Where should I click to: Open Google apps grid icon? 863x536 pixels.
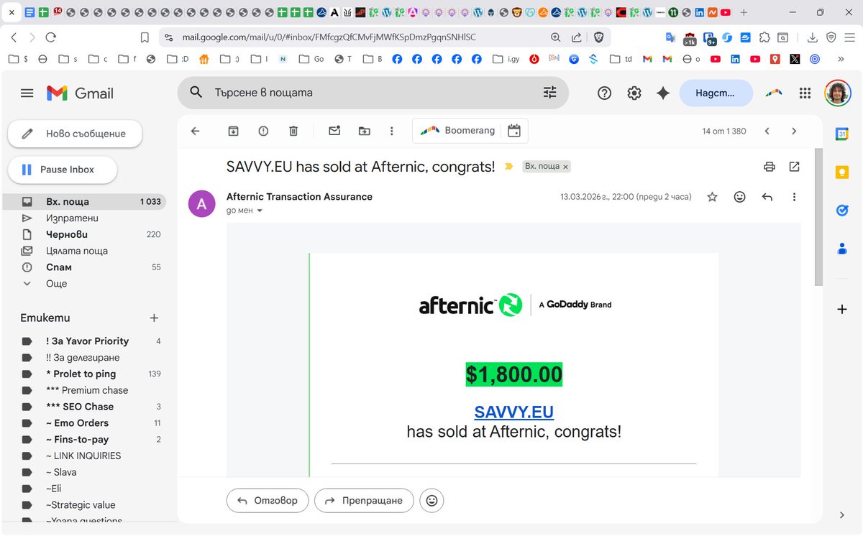tap(805, 93)
